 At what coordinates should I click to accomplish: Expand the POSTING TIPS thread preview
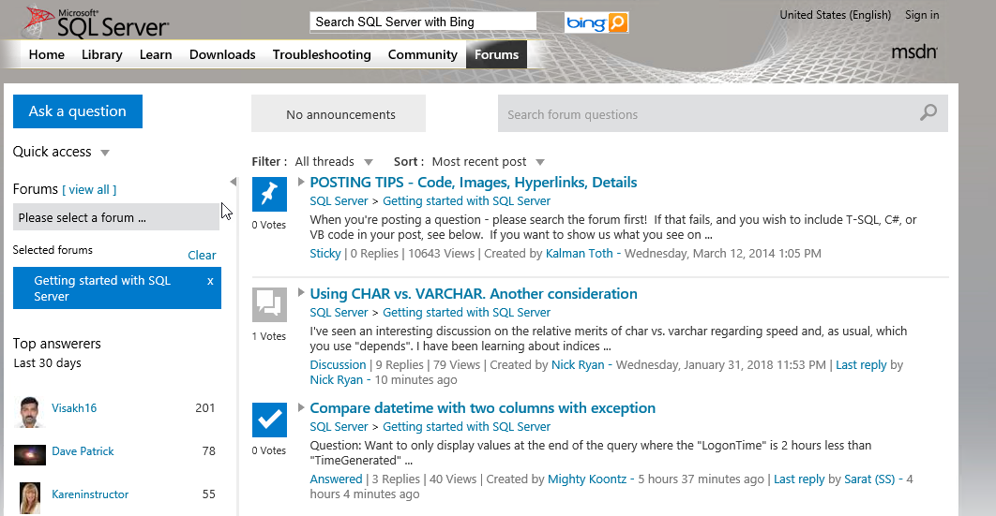(301, 182)
